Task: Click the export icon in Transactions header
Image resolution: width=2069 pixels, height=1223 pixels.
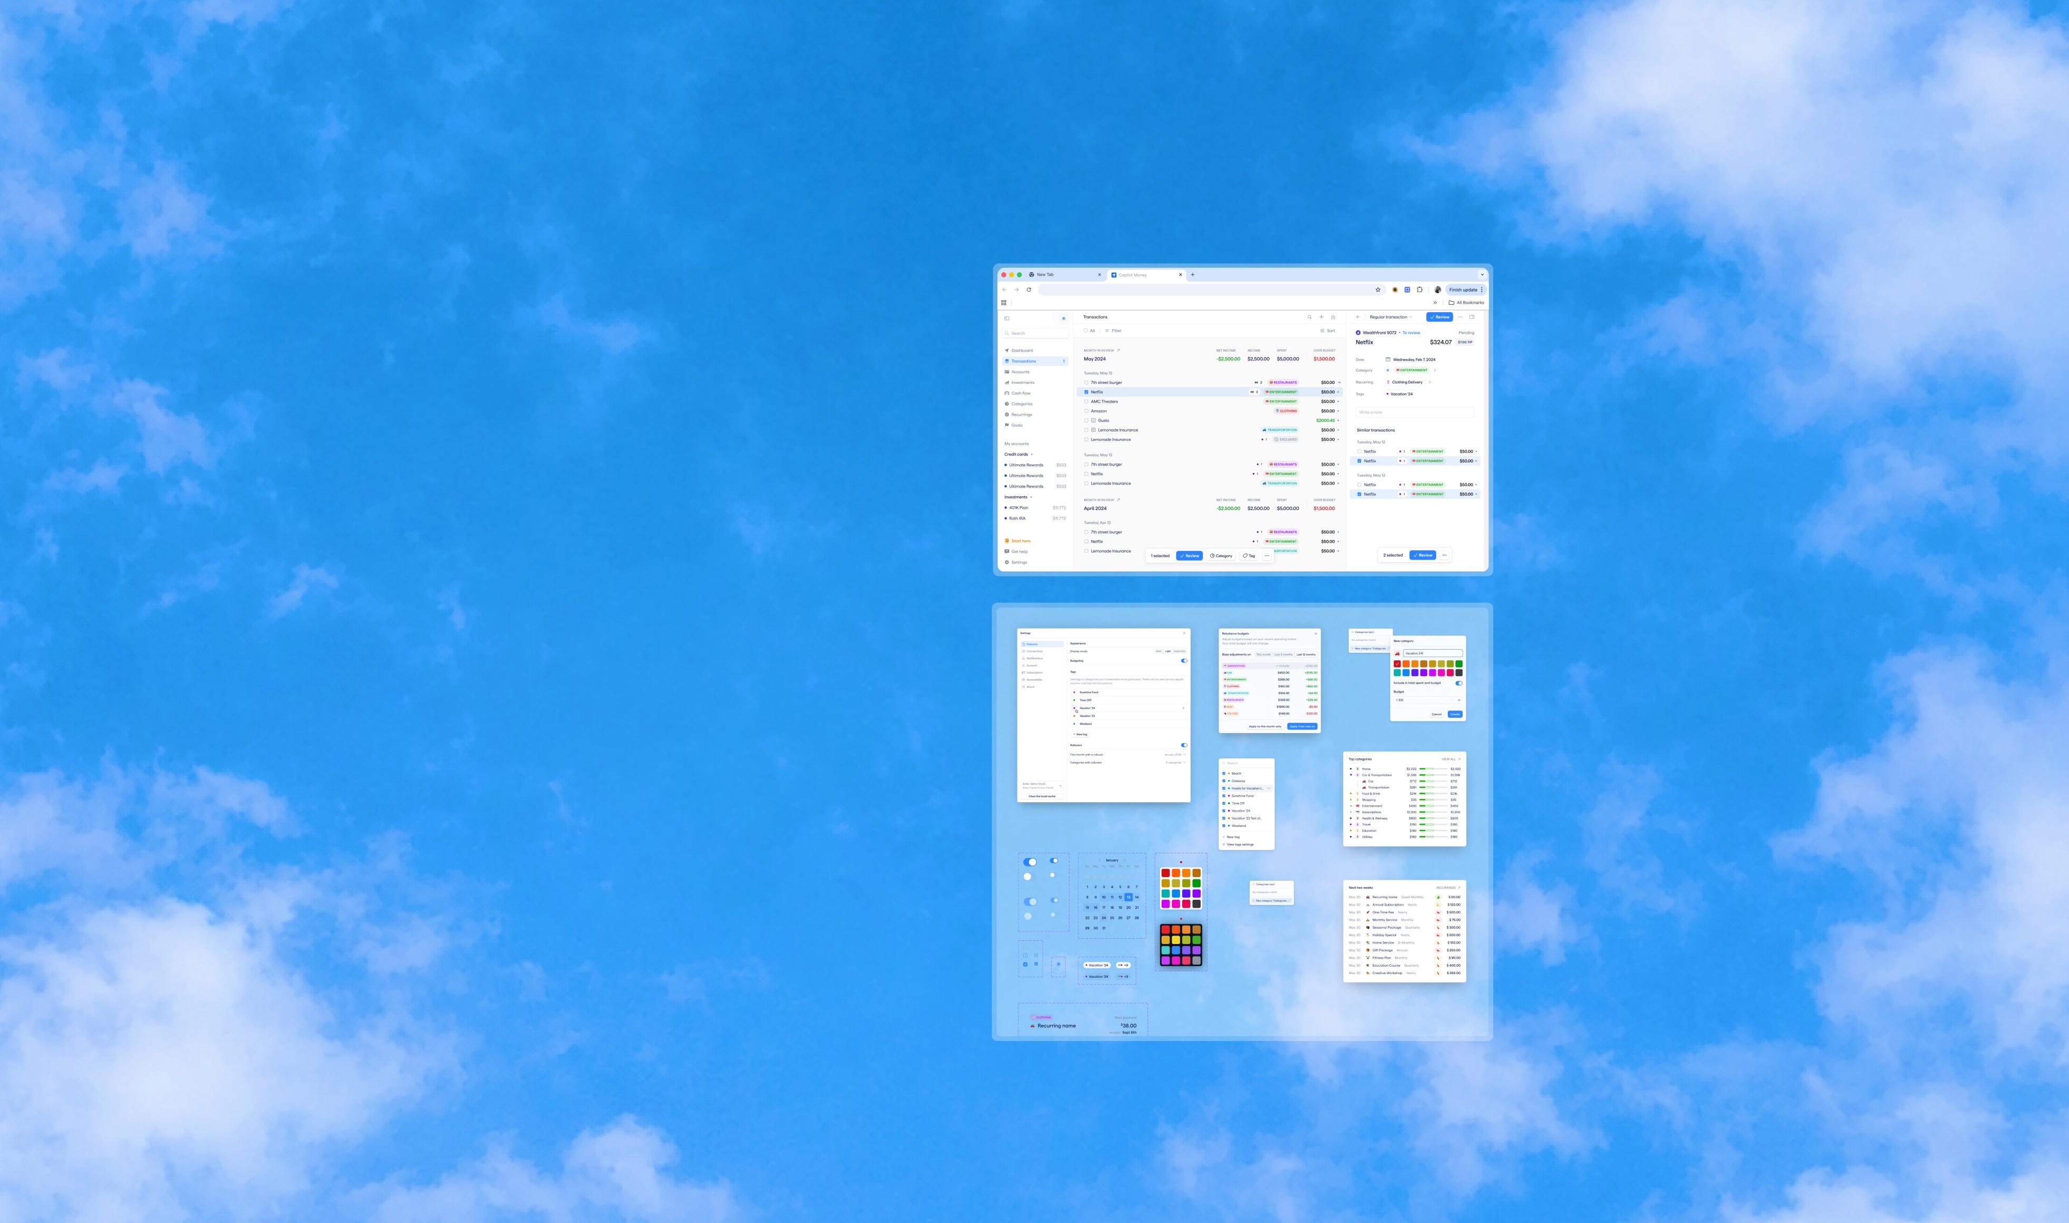Action: [x=1333, y=317]
